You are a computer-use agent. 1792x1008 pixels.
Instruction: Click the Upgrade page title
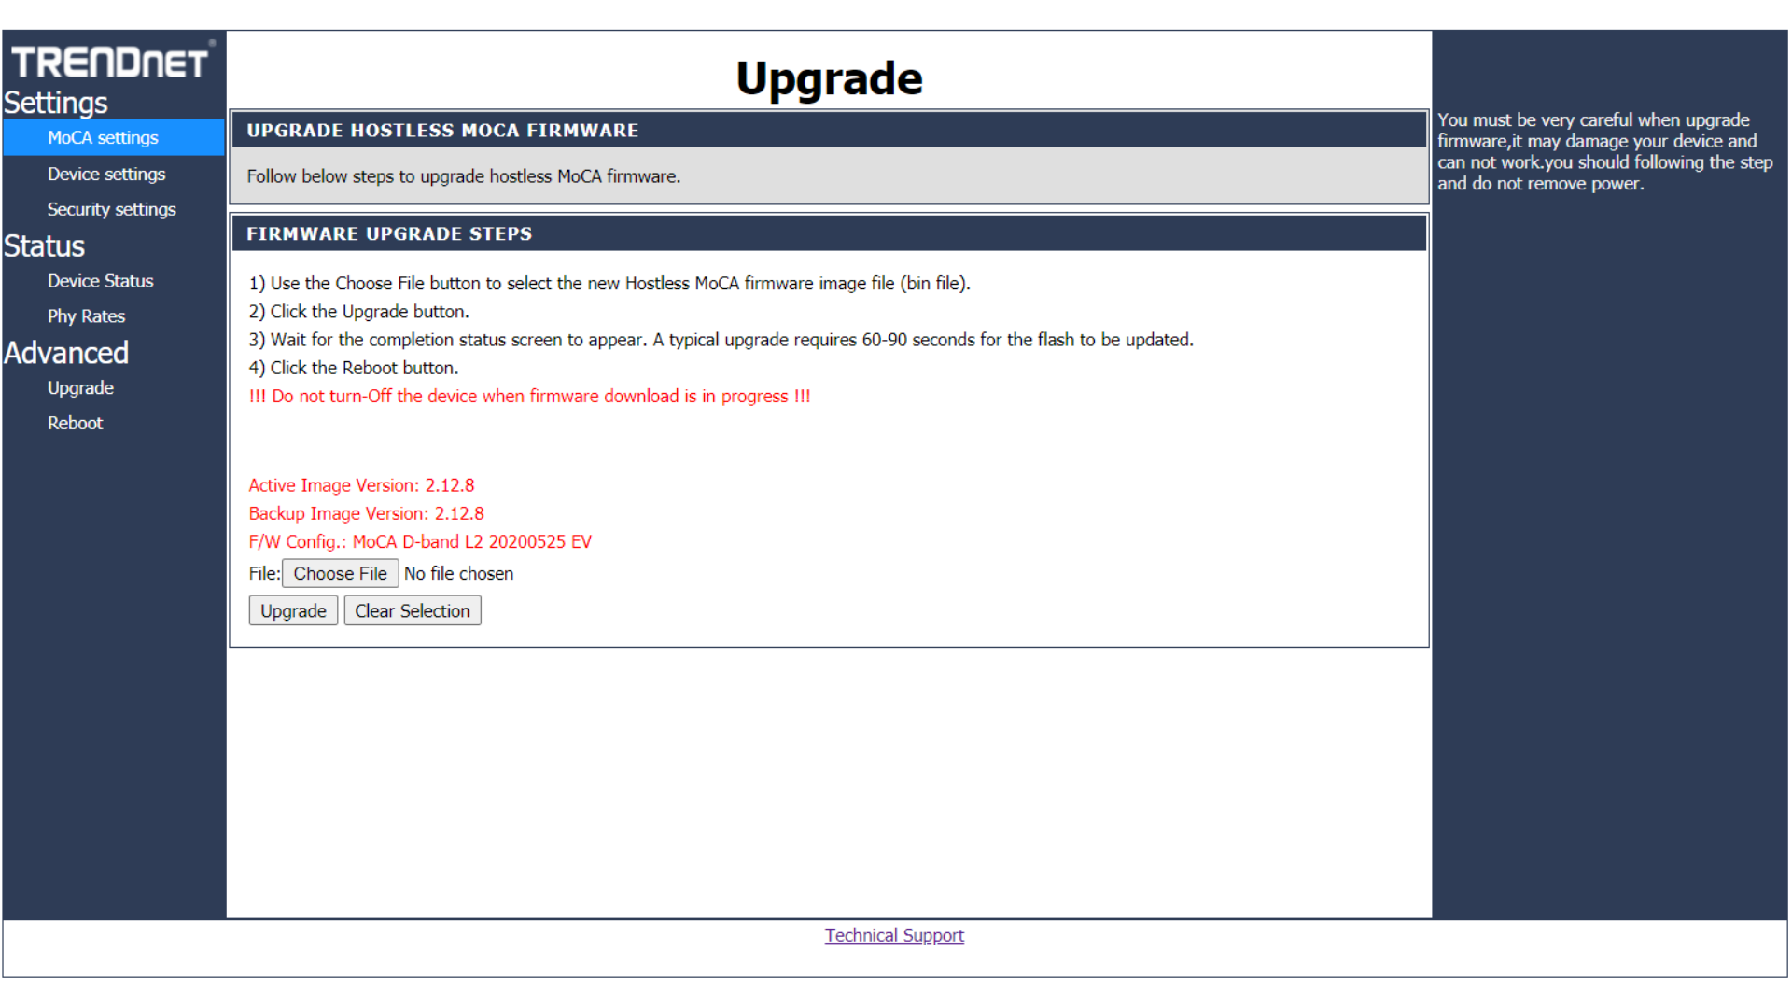pyautogui.click(x=829, y=78)
